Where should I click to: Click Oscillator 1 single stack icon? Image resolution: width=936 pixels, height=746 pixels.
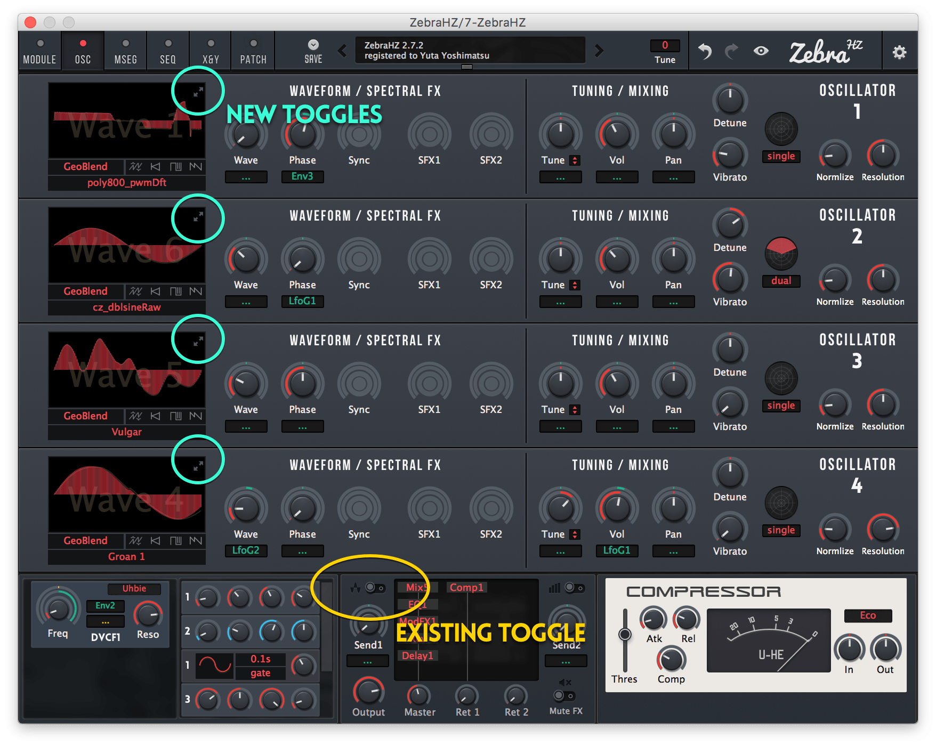coord(781,129)
